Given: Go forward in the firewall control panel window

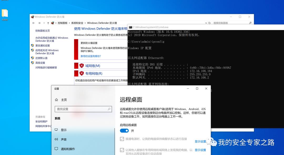Looking at the screenshot, I should (39, 23).
